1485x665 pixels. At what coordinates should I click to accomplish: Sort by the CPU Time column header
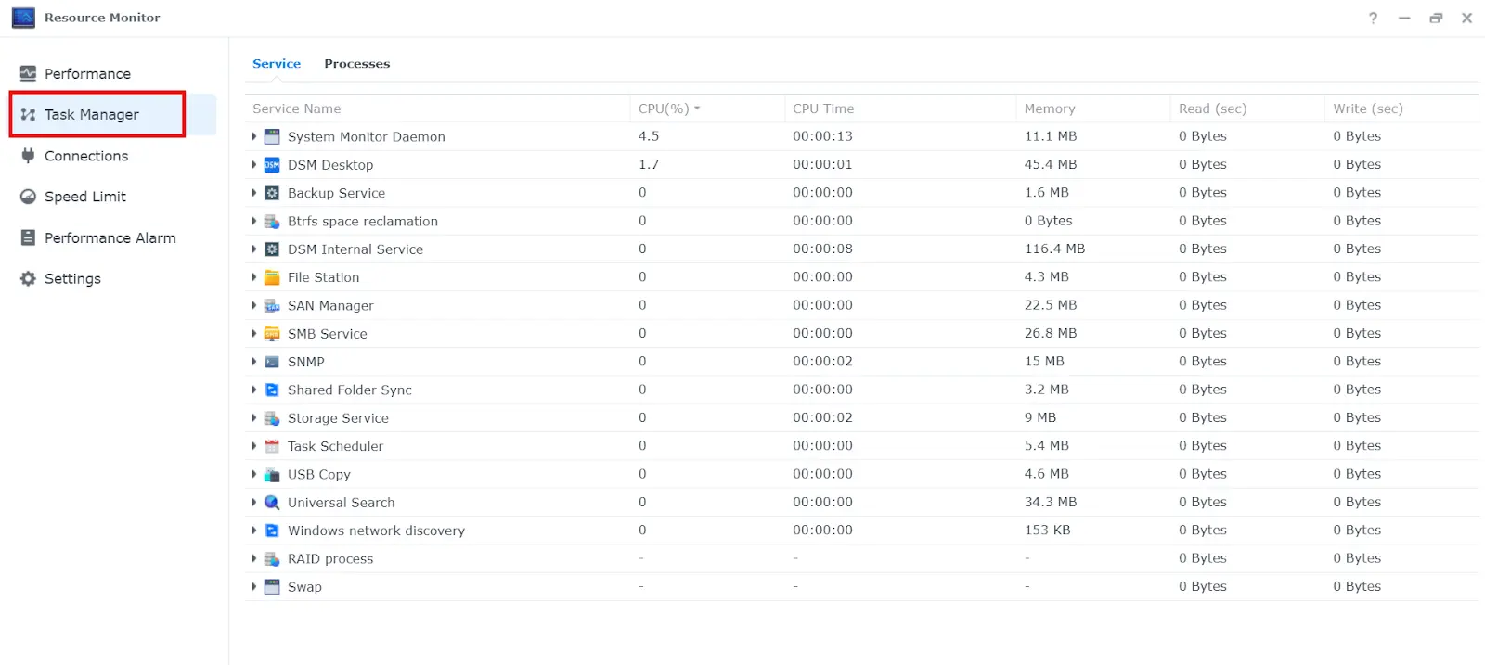tap(900, 109)
